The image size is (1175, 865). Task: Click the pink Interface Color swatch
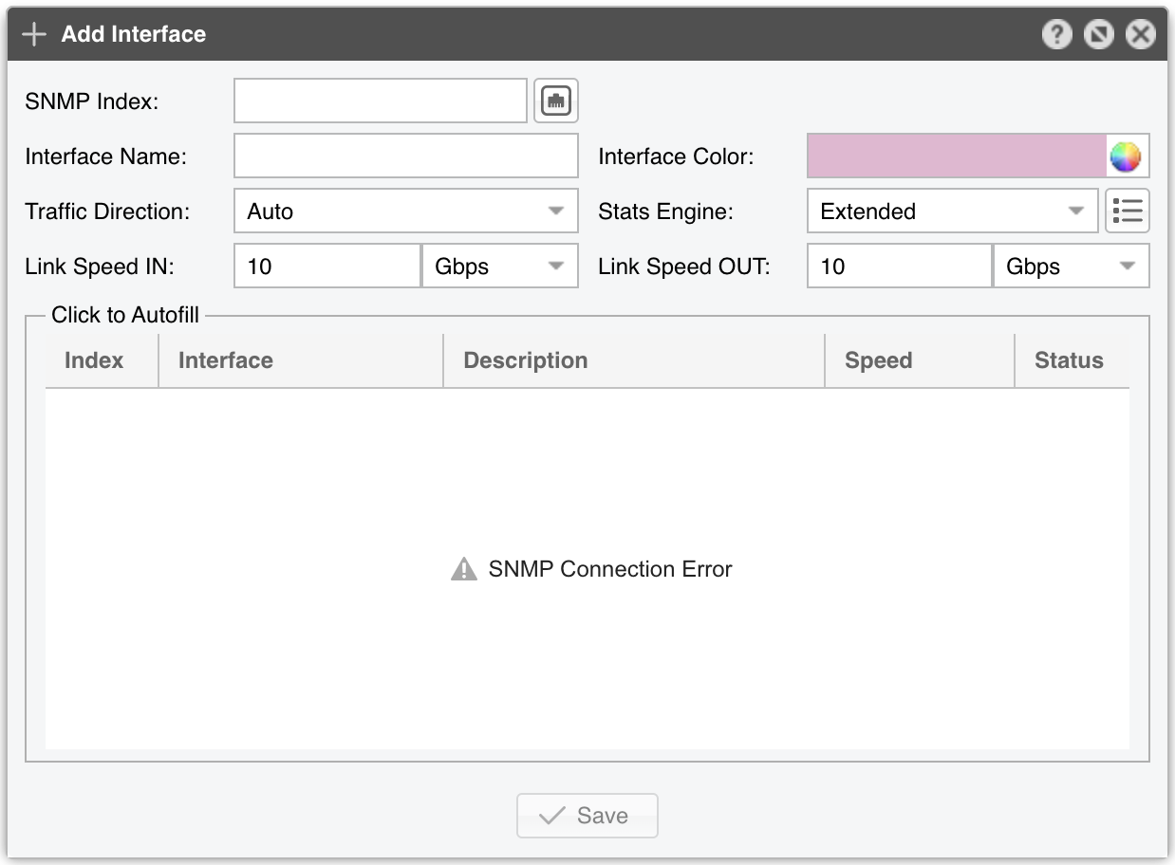(958, 156)
